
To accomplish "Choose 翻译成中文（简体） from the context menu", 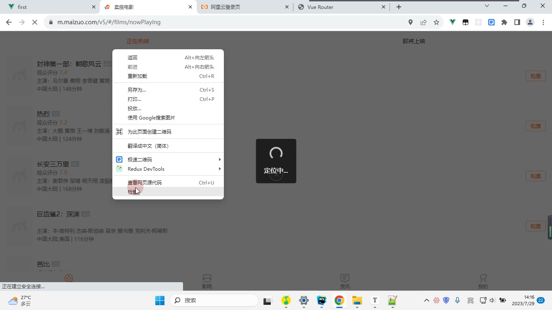I will (x=168, y=146).
